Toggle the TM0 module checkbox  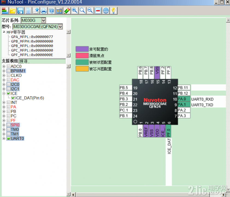coord(8,129)
